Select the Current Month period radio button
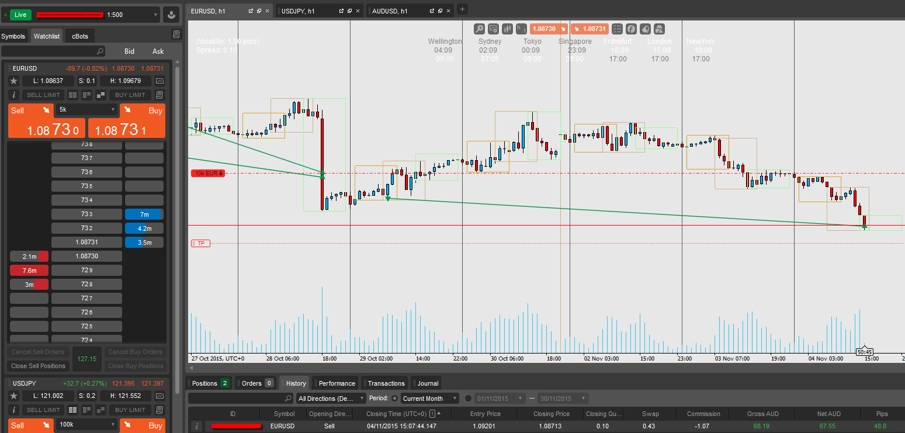Image resolution: width=905 pixels, height=433 pixels. tap(394, 399)
